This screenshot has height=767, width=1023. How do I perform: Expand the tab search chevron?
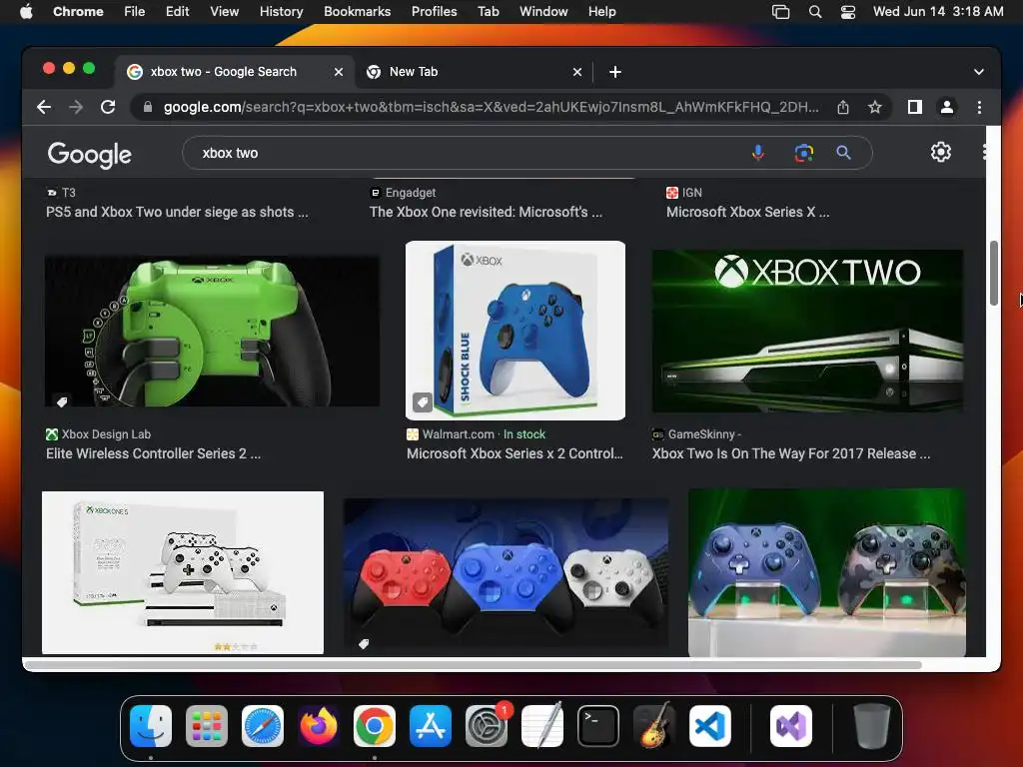978,72
